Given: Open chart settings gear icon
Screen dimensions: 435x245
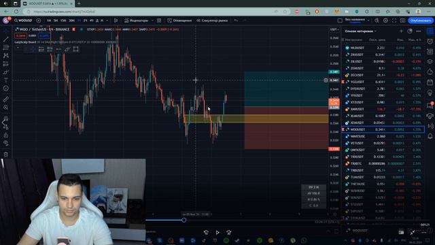Looking at the screenshot, I should (385, 20).
